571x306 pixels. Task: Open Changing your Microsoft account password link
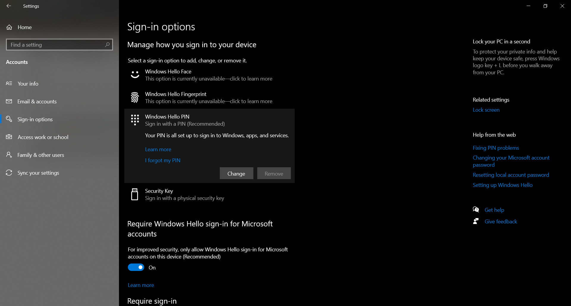[511, 161]
